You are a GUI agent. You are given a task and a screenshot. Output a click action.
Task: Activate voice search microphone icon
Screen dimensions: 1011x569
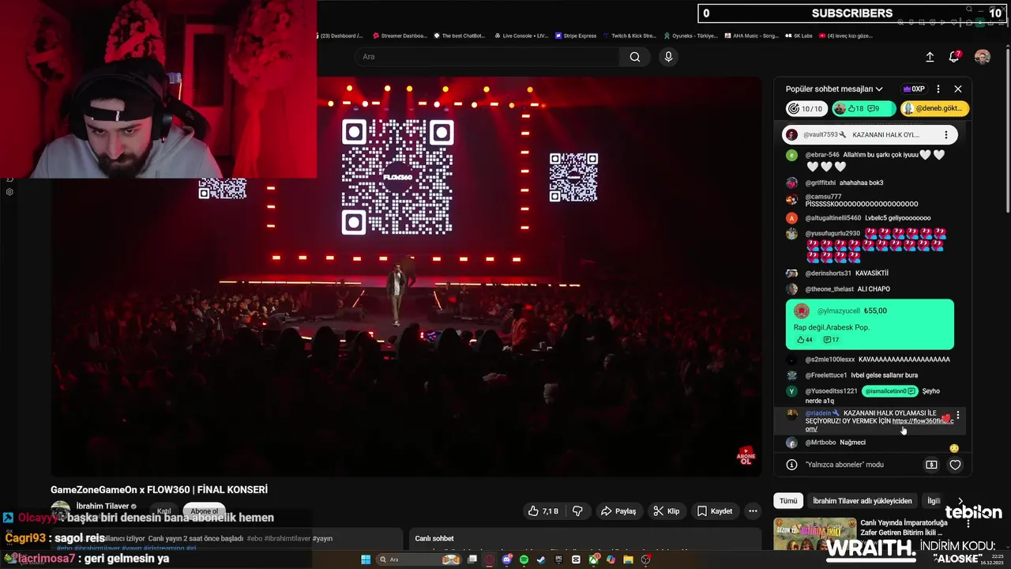pos(668,57)
